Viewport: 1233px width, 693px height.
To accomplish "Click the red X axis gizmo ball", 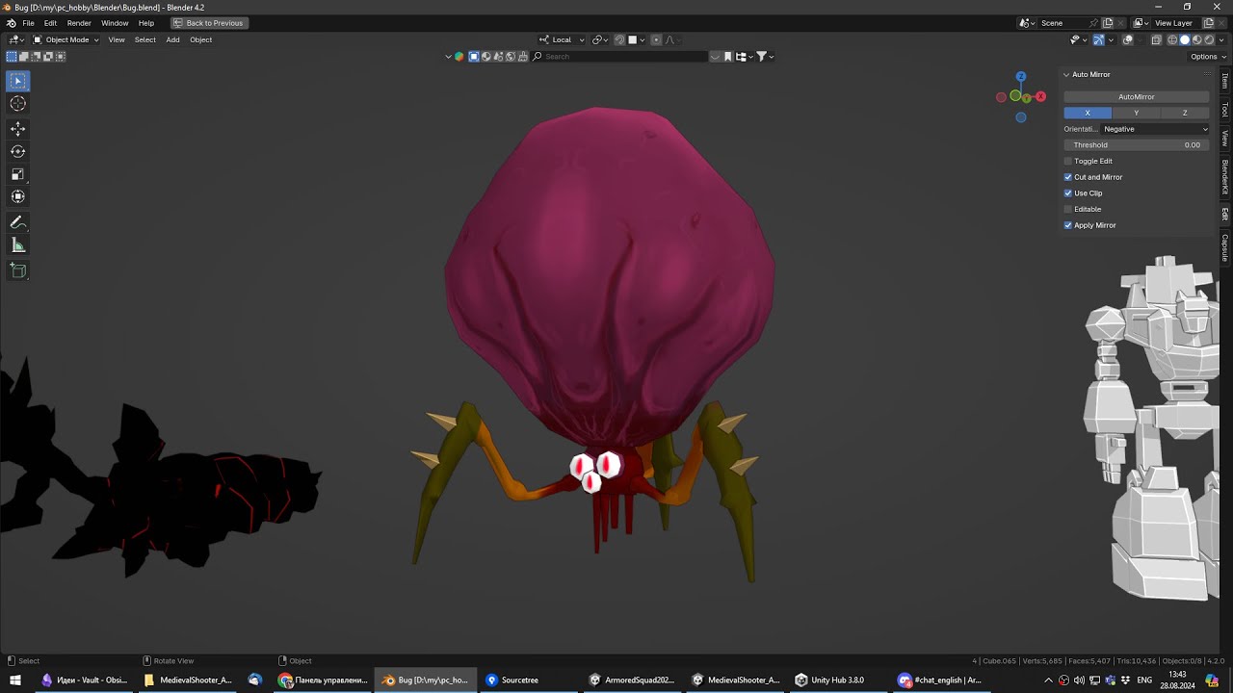I will click(x=1040, y=96).
